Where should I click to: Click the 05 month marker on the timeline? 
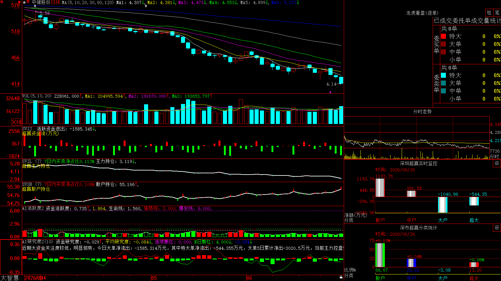(154, 278)
